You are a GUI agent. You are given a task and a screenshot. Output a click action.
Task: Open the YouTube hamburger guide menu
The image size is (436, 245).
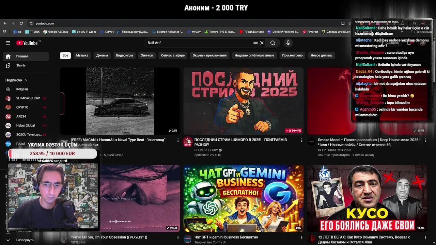[x=8, y=43]
